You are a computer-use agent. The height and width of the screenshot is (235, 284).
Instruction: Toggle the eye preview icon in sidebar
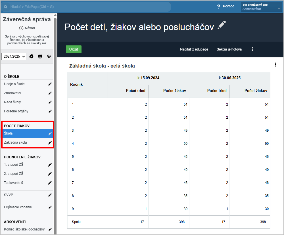click(x=49, y=56)
